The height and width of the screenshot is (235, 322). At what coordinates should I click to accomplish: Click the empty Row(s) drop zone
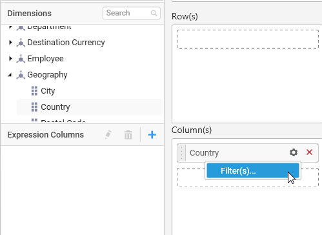click(248, 39)
